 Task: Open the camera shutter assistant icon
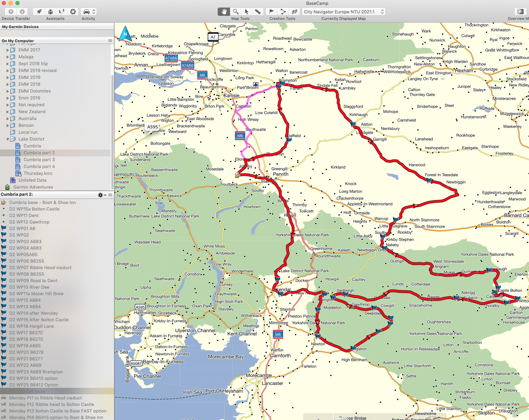pyautogui.click(x=73, y=12)
